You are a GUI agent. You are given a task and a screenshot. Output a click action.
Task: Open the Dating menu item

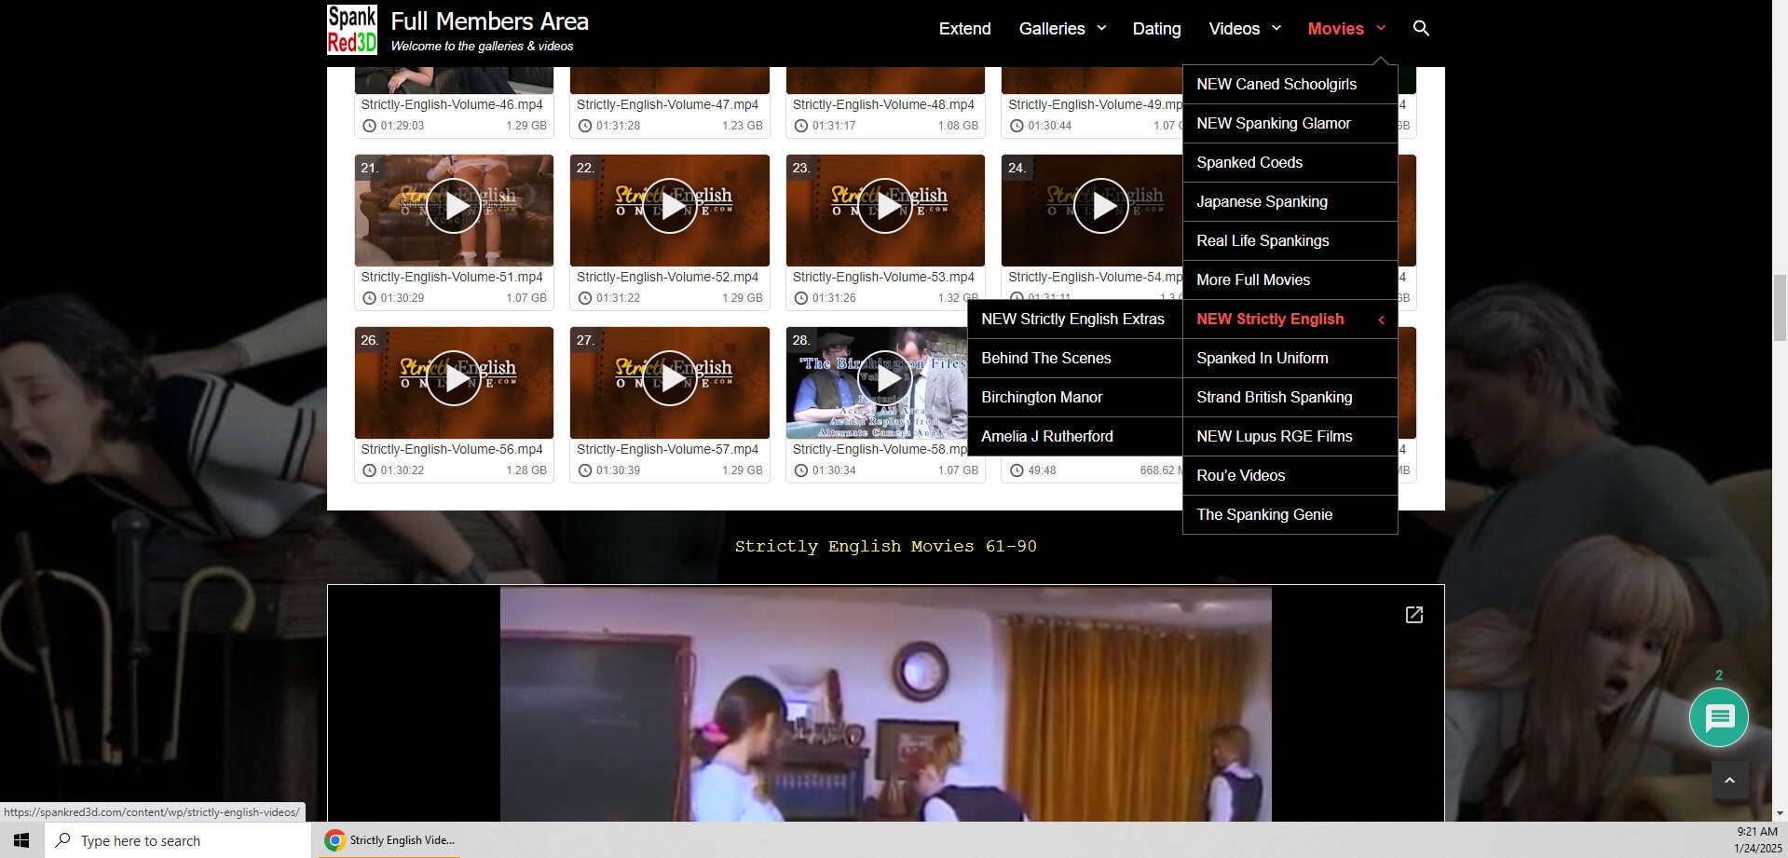pos(1156,29)
